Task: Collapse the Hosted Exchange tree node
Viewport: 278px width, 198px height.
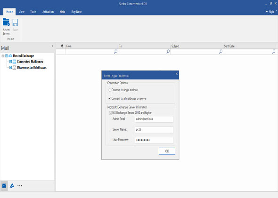Action: (x=3, y=56)
